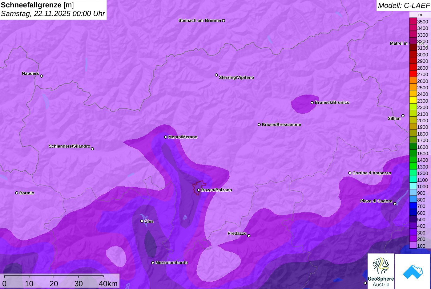This screenshot has width=431, height=289.
Task: Click the yellow legend swatch for 2300
Action: pyautogui.click(x=413, y=101)
